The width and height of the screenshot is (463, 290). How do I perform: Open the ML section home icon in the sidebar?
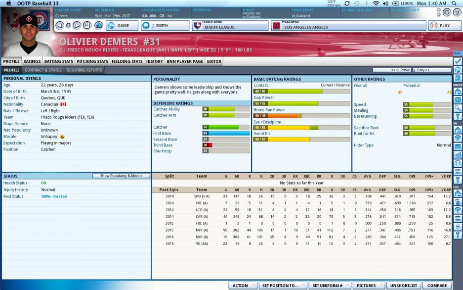point(458,130)
